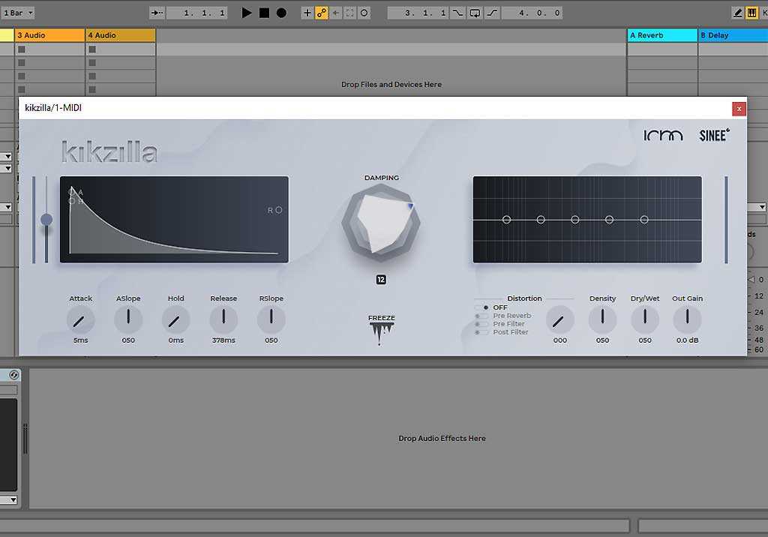Close the kikzilla plugin window
This screenshot has height=537, width=768.
point(739,109)
